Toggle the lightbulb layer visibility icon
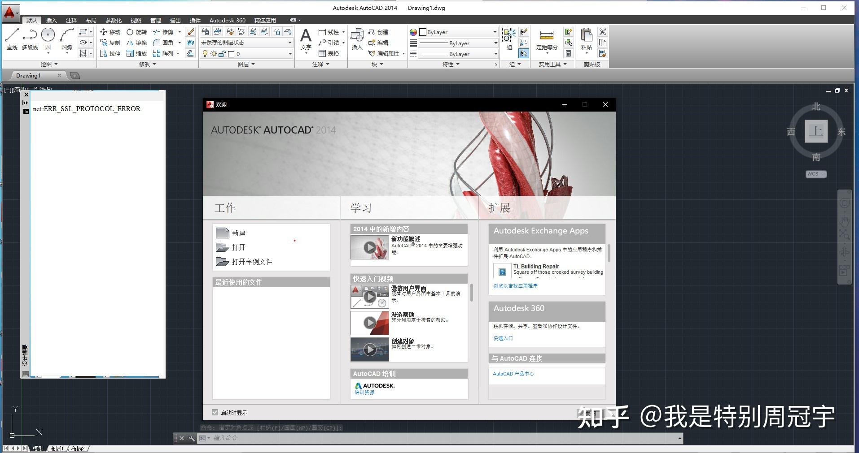 coord(206,53)
